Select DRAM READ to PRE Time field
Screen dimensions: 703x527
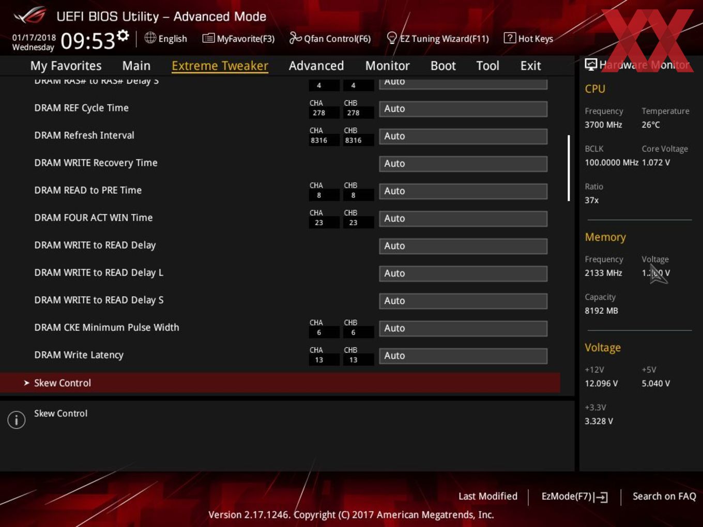click(x=463, y=191)
